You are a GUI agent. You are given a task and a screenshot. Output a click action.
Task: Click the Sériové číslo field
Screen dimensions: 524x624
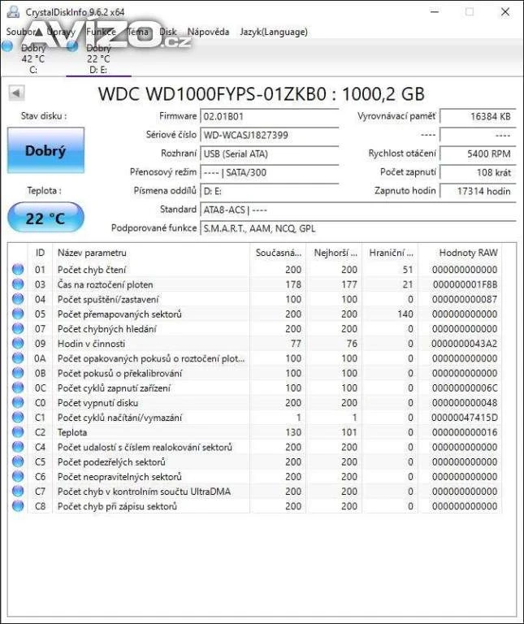269,134
